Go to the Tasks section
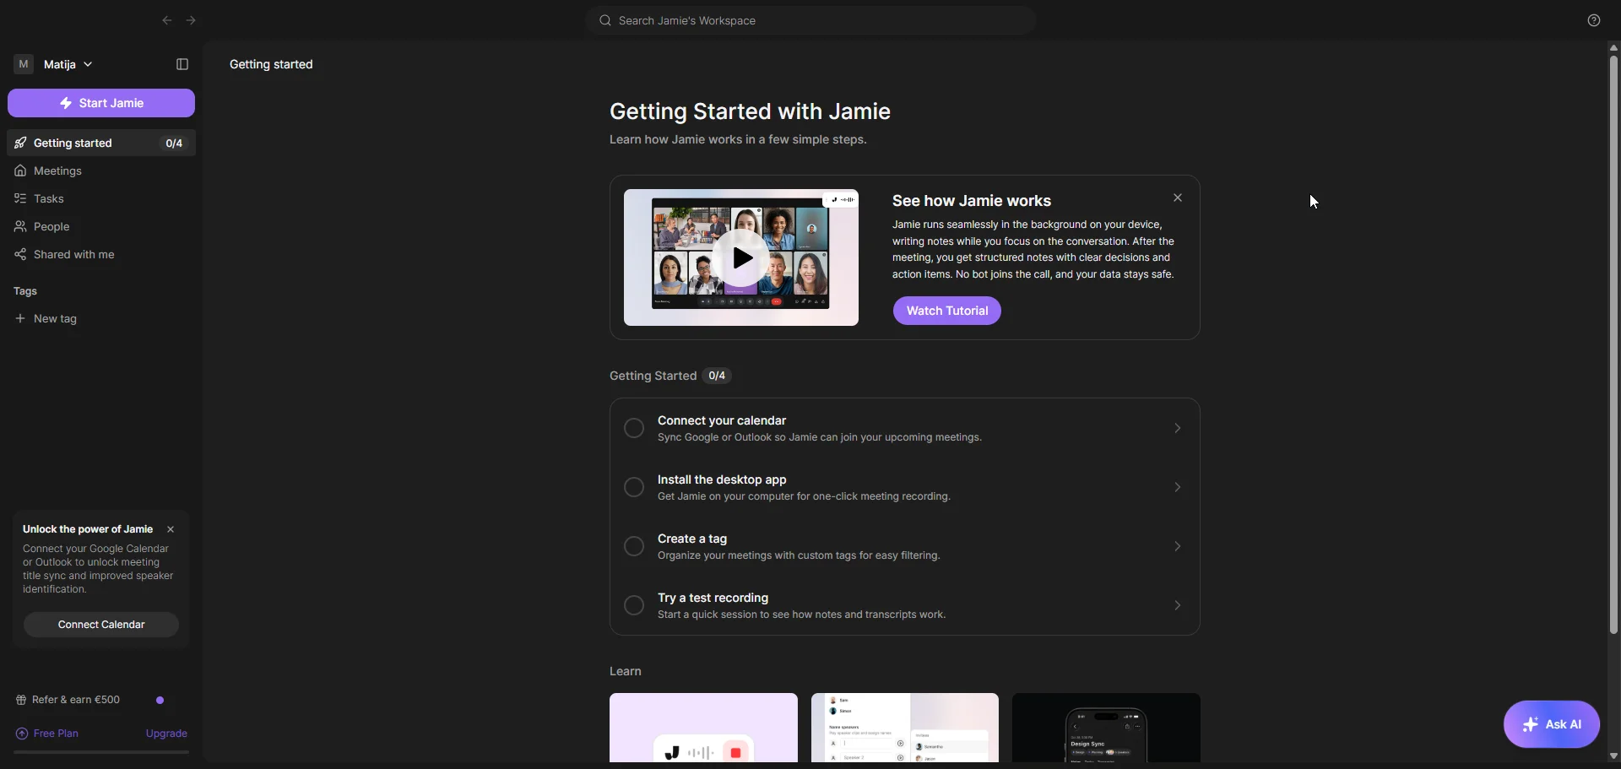Image resolution: width=1621 pixels, height=769 pixels. (x=101, y=199)
